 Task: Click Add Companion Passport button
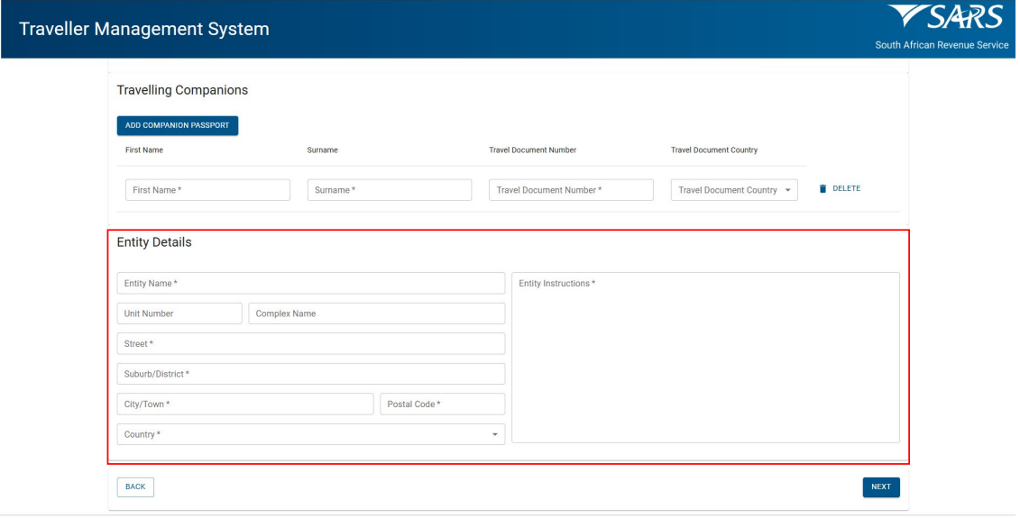coord(177,125)
